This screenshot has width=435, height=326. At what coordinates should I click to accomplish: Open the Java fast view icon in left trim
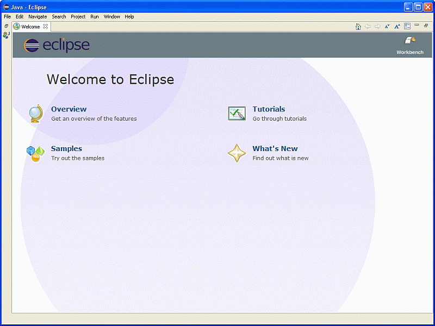6,35
